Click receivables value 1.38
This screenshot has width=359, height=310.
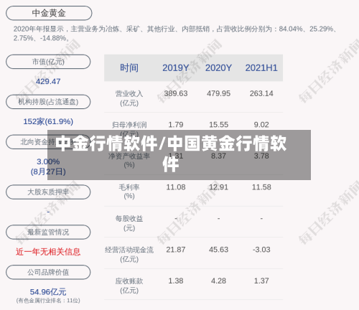click(176, 281)
